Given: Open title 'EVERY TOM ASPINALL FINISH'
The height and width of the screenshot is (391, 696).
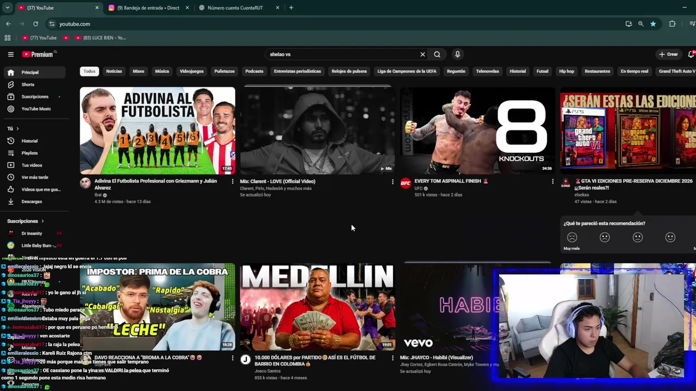Looking at the screenshot, I should pyautogui.click(x=451, y=181).
